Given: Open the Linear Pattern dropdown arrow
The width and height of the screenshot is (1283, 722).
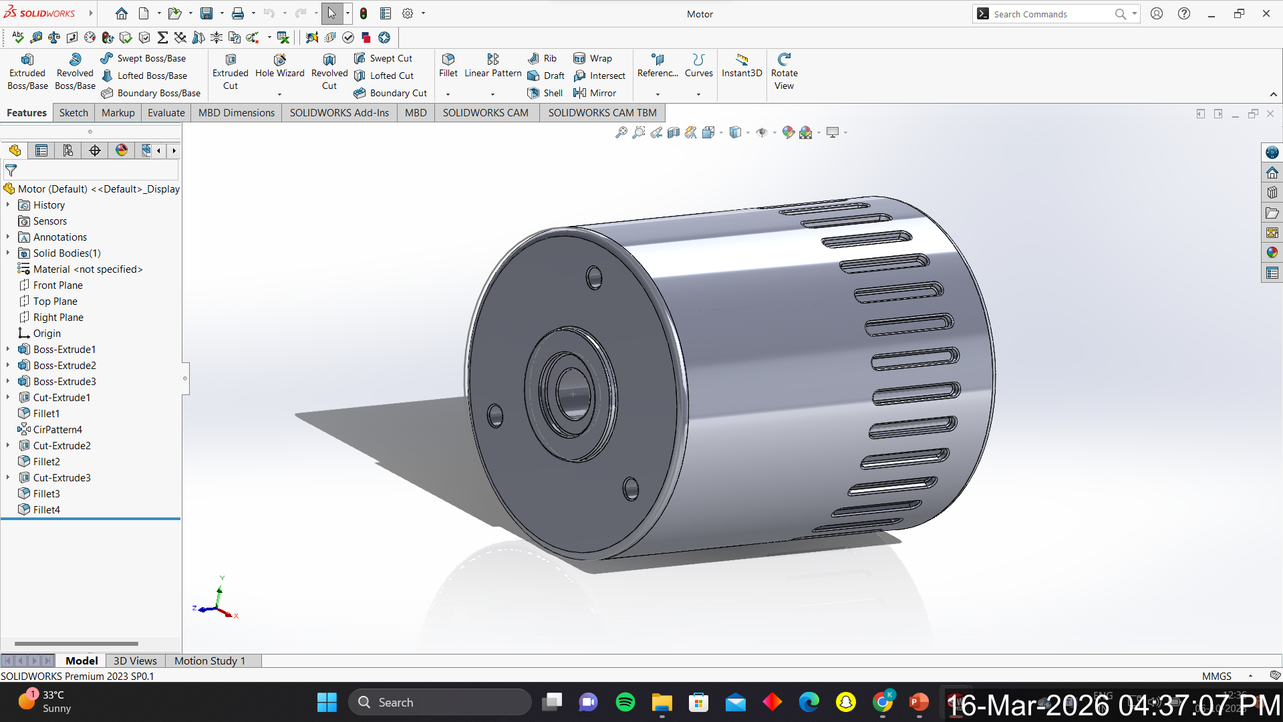Looking at the screenshot, I should pyautogui.click(x=492, y=94).
